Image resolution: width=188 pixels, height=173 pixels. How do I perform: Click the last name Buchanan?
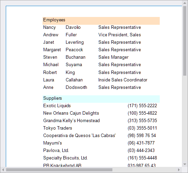point(76,57)
